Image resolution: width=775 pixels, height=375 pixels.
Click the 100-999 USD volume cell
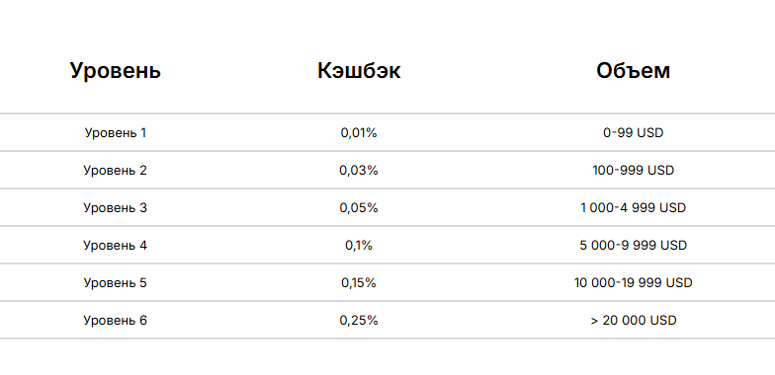click(633, 170)
